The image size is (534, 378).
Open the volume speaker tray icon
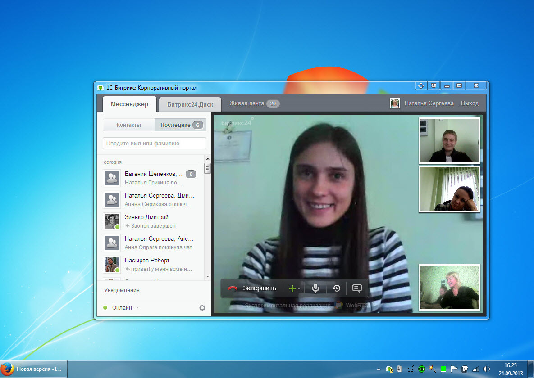[487, 369]
